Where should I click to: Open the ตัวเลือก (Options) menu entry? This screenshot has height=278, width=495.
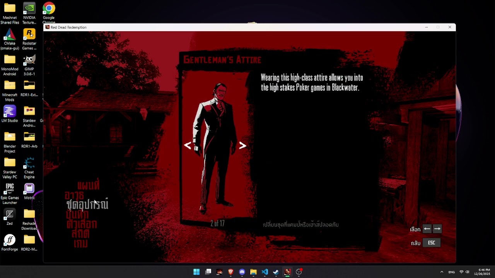point(82,224)
